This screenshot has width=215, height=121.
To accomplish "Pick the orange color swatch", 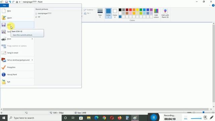I will tap(134, 10).
